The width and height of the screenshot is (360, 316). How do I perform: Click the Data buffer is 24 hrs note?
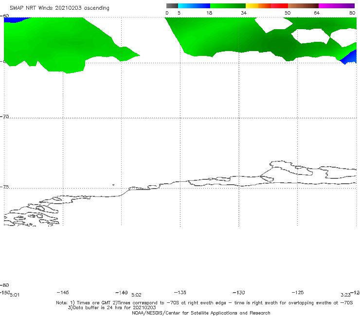[112, 308]
